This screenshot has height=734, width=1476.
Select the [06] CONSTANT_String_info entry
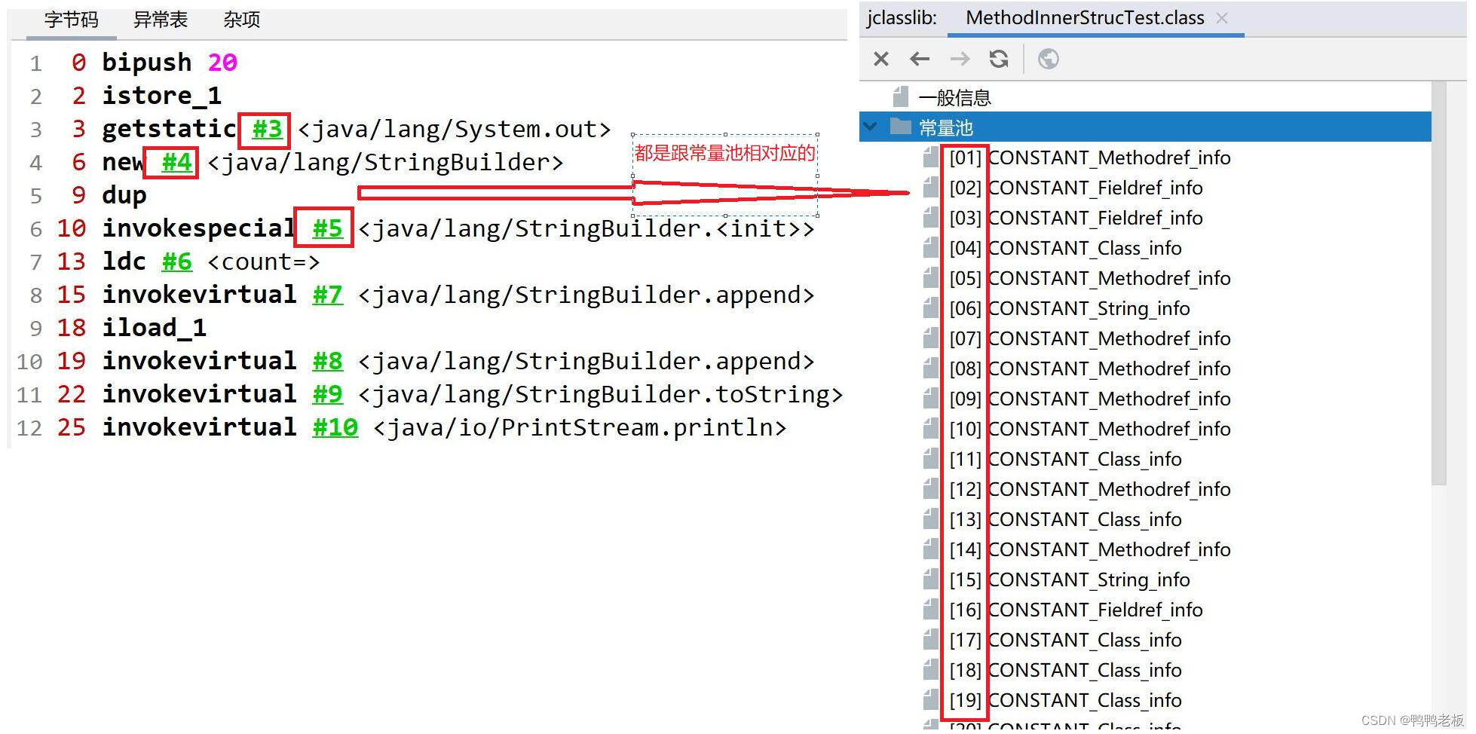[x=1088, y=308]
